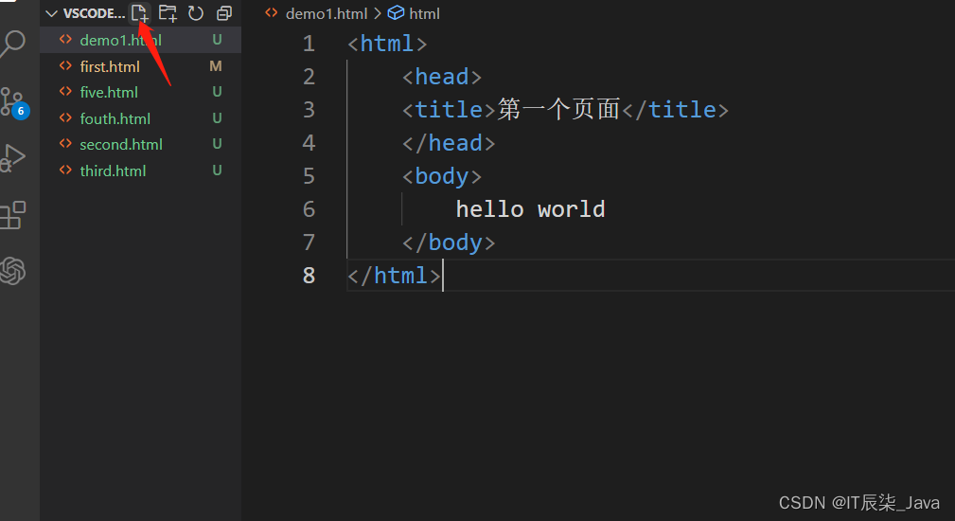Click the closing html tag on line 8
Viewport: 955px width, 521px height.
click(394, 276)
